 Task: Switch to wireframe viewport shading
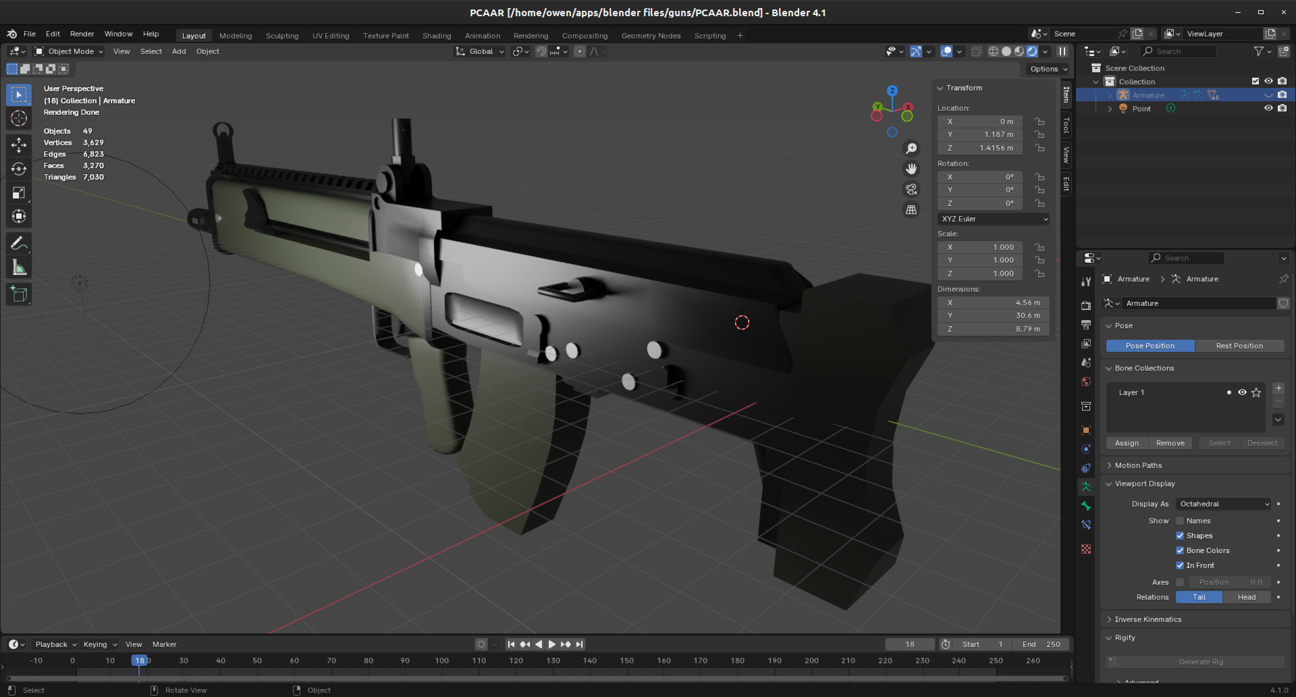994,51
